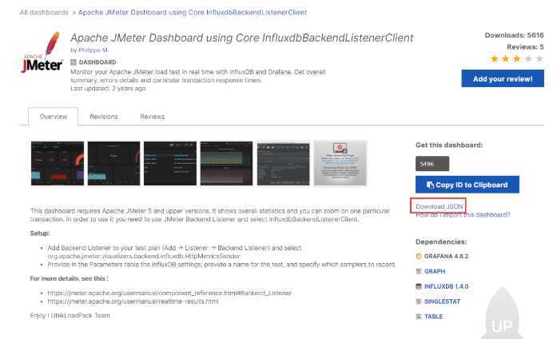This screenshot has width=557, height=339.
Task: Open the sixth light-colored thumbnail
Action: coord(340,163)
